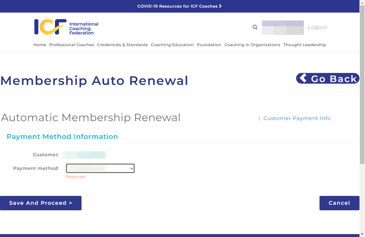Viewport: 365px width, 237px height.
Task: Open Professional Coaches menu
Action: 72,45
